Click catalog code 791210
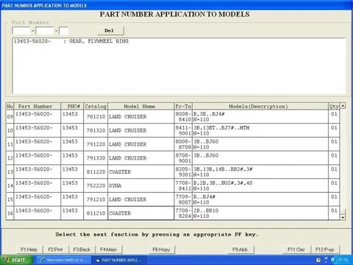Screen dimensions: 353x265 [96, 199]
